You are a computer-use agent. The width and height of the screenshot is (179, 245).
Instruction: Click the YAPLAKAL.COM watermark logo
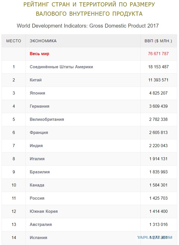tap(155, 238)
